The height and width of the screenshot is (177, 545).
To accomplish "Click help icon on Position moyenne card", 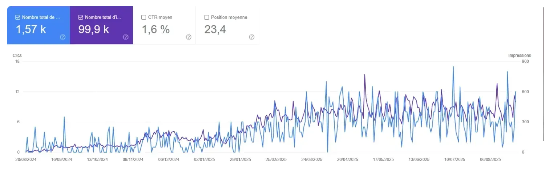I will point(251,37).
